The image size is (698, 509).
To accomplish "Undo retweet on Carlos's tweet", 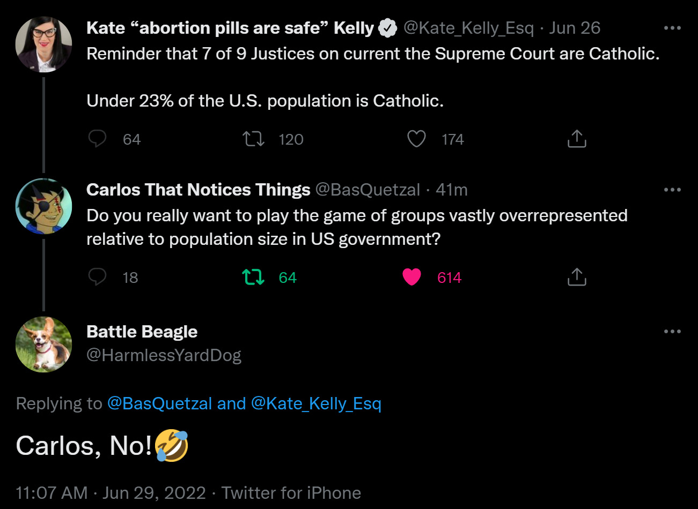I will [x=253, y=277].
